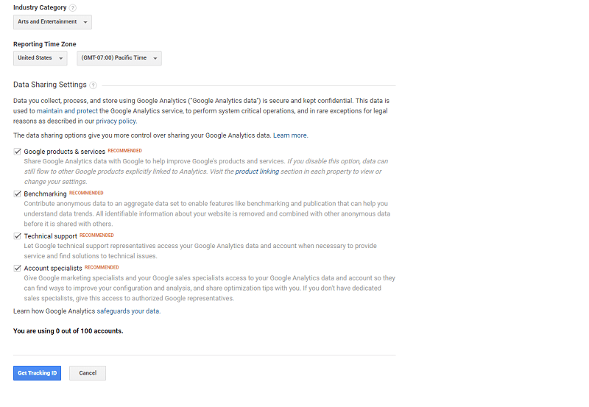589x407 pixels.
Task: Click the safeguards your data link
Action: [128, 311]
